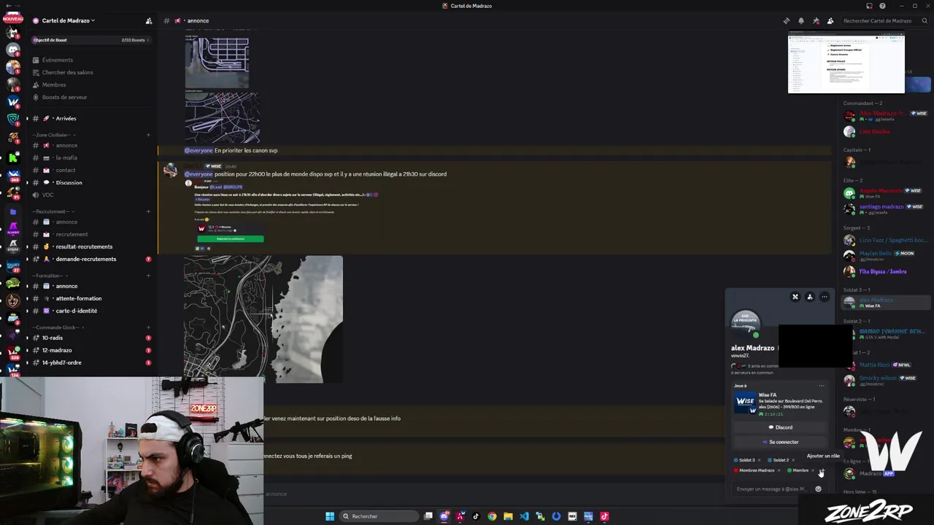Remove the Membres Madrazo role

point(779,470)
